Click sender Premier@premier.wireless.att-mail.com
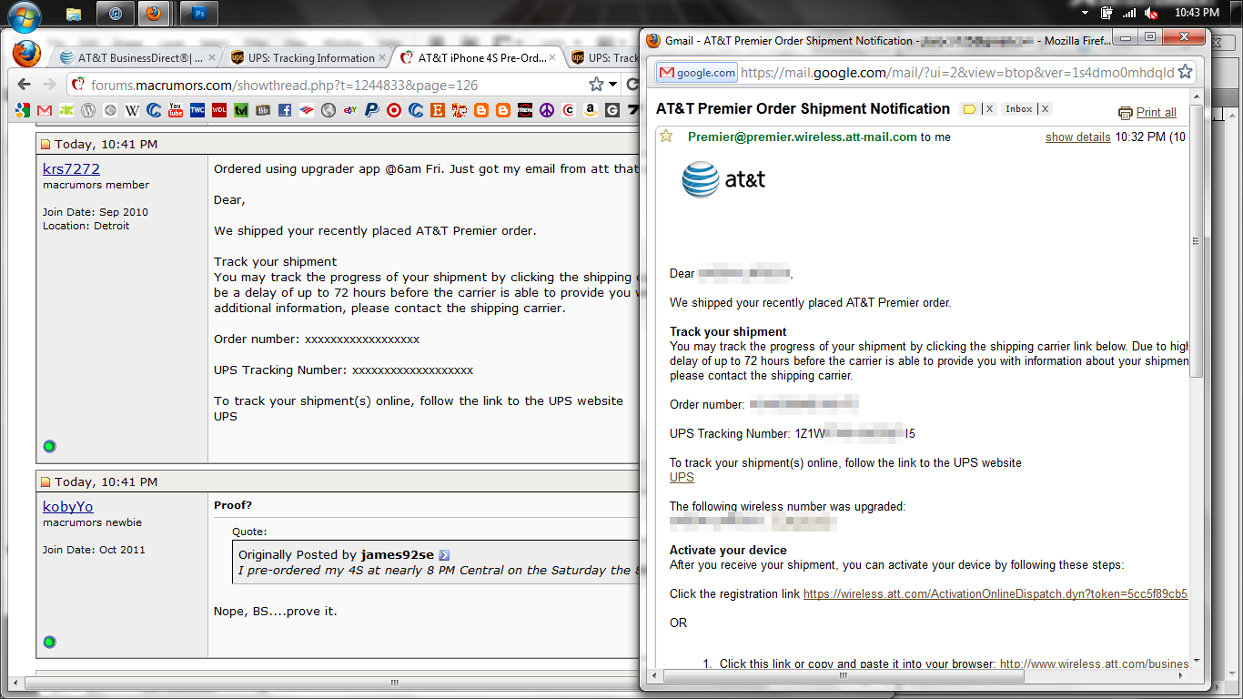The image size is (1243, 699). tap(802, 137)
